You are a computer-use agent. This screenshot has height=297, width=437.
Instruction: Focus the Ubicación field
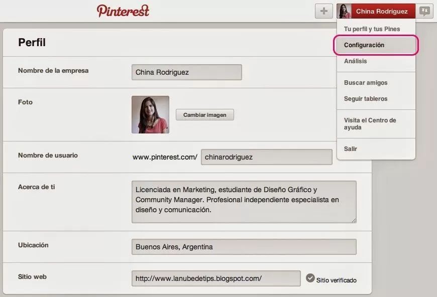(244, 247)
